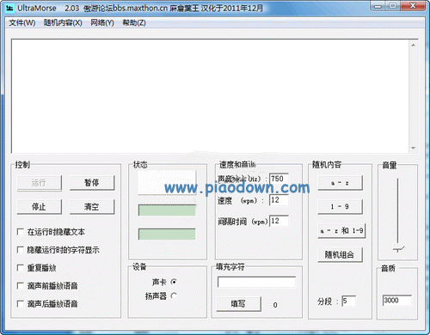Open the 网络(Y) menu
The image size is (430, 335).
click(102, 22)
